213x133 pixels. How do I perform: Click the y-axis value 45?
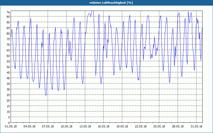[x=8, y=72]
